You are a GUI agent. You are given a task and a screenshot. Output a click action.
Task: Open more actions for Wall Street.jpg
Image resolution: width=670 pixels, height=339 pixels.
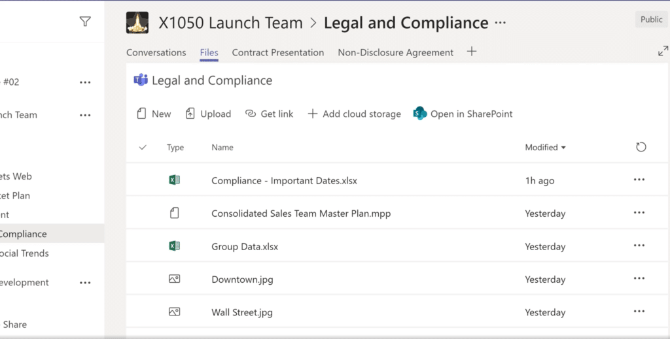coord(639,312)
